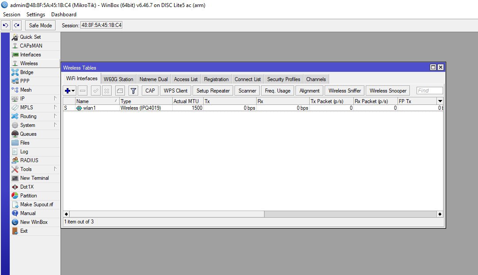478x275 pixels.
Task: Click the CAP button
Action: (150, 91)
